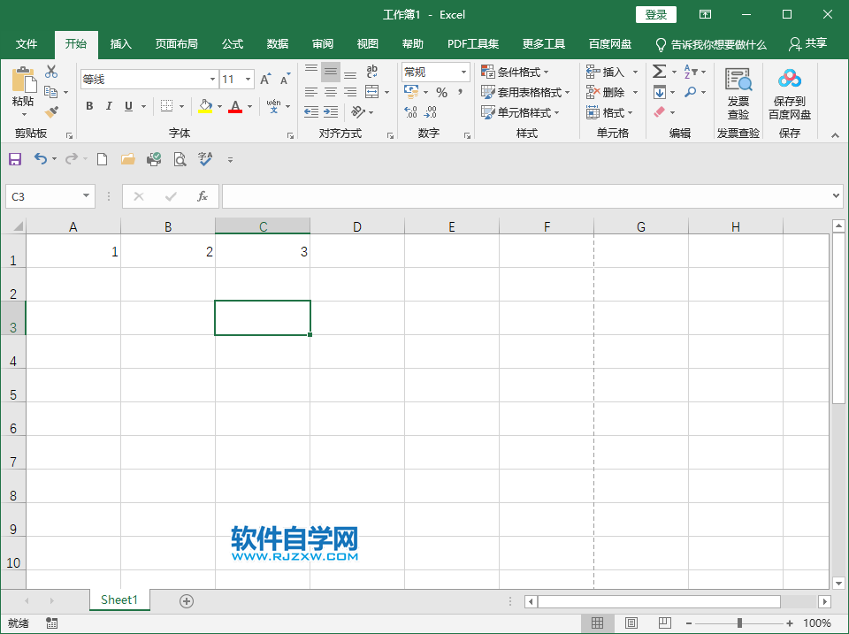Switch to the 插入 ribbon tab

point(121,43)
